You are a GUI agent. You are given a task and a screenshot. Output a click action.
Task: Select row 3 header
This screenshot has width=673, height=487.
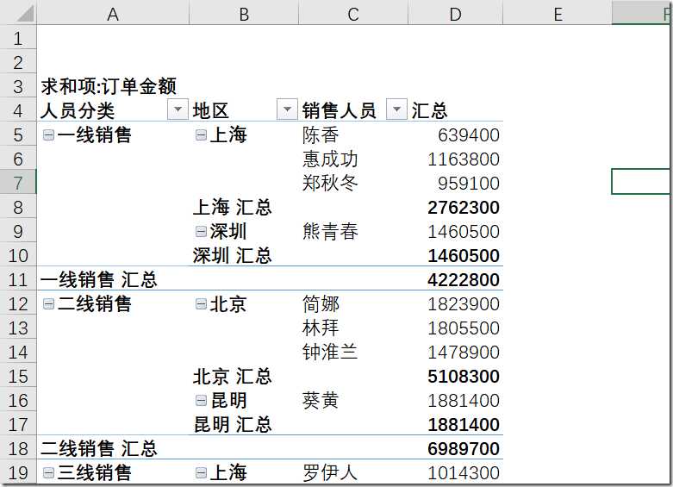pyautogui.click(x=18, y=87)
